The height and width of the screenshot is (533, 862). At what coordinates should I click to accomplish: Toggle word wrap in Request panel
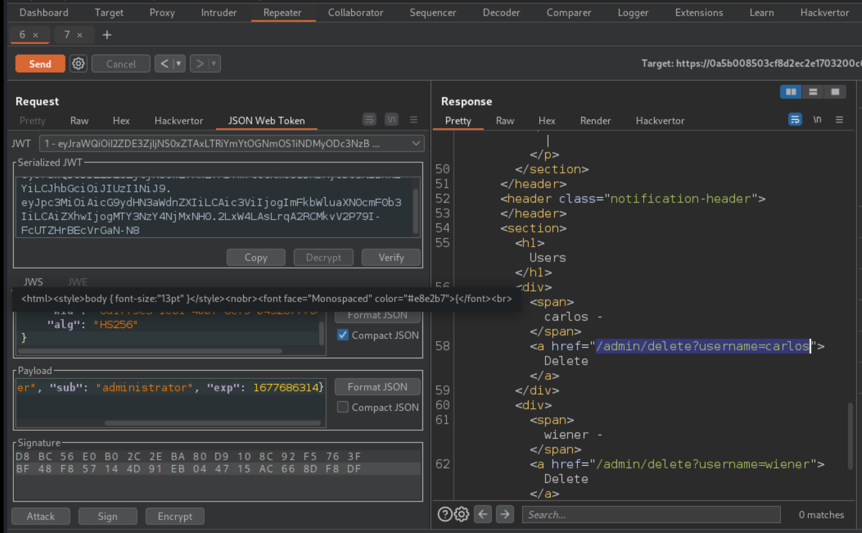pyautogui.click(x=369, y=120)
